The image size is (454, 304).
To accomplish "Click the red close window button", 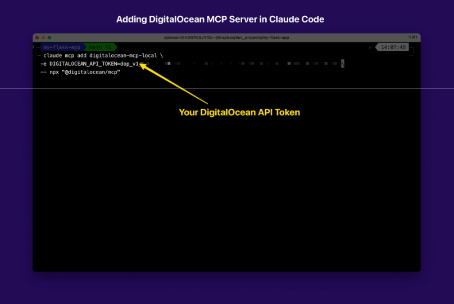I will [37, 38].
